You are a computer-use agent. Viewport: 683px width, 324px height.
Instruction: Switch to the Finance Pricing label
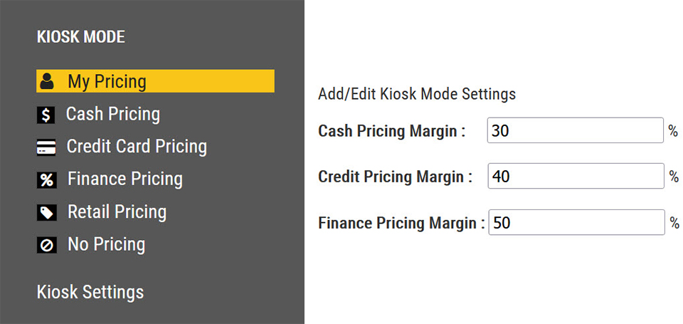coord(125,179)
